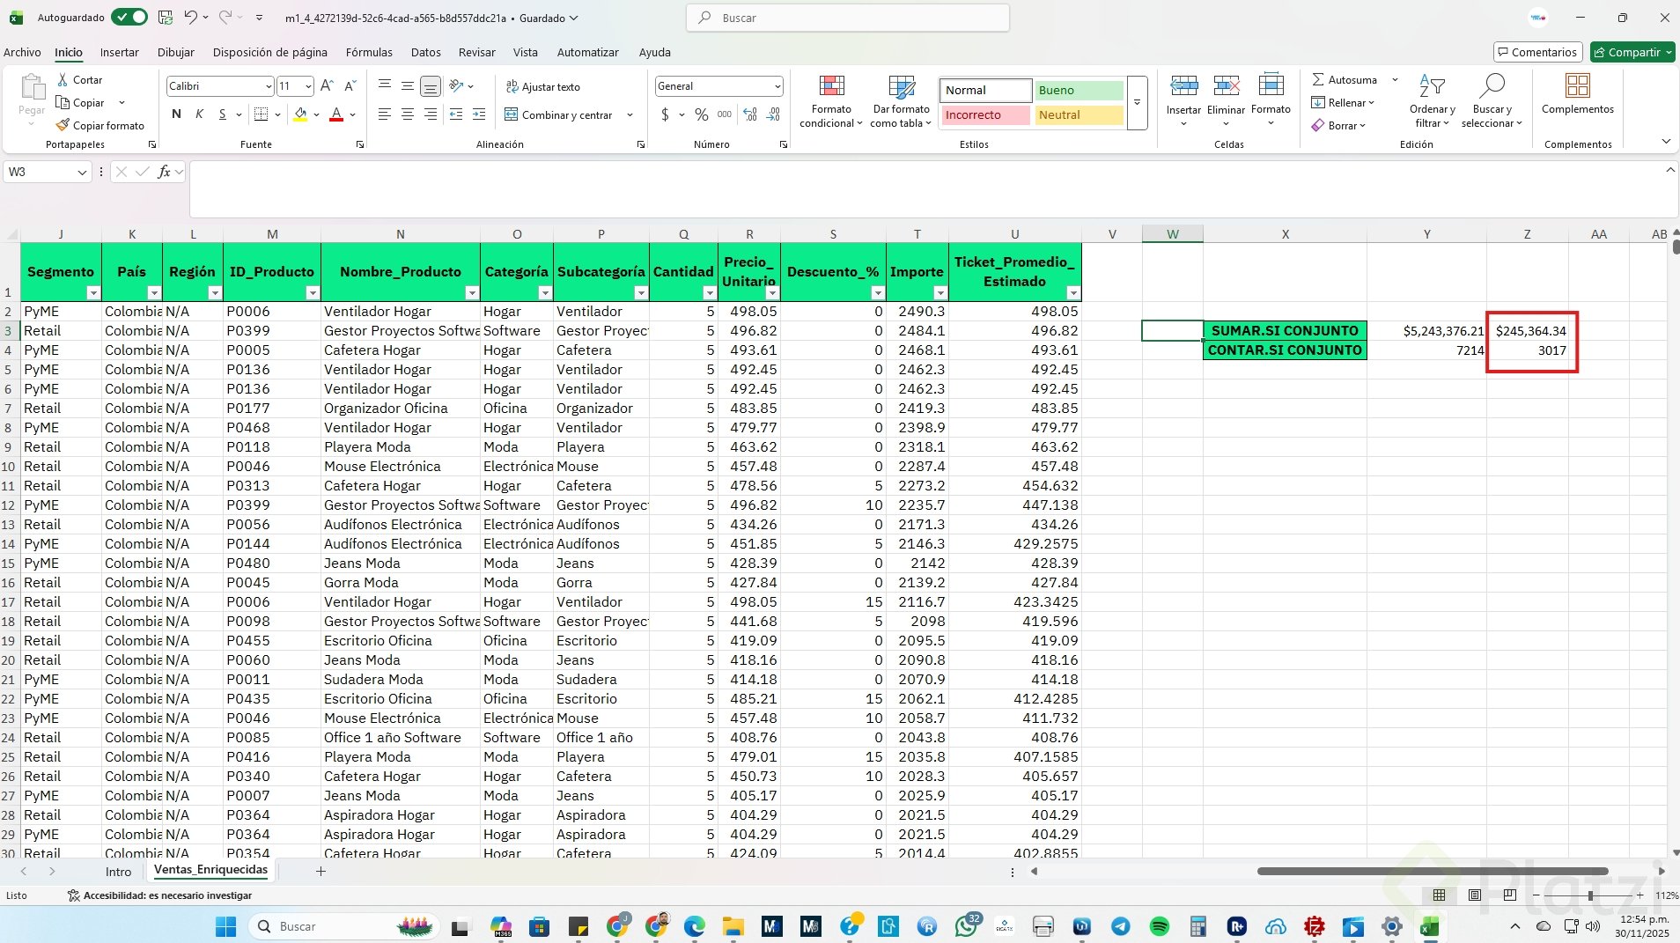Add a new sheet with plus button

(x=321, y=872)
